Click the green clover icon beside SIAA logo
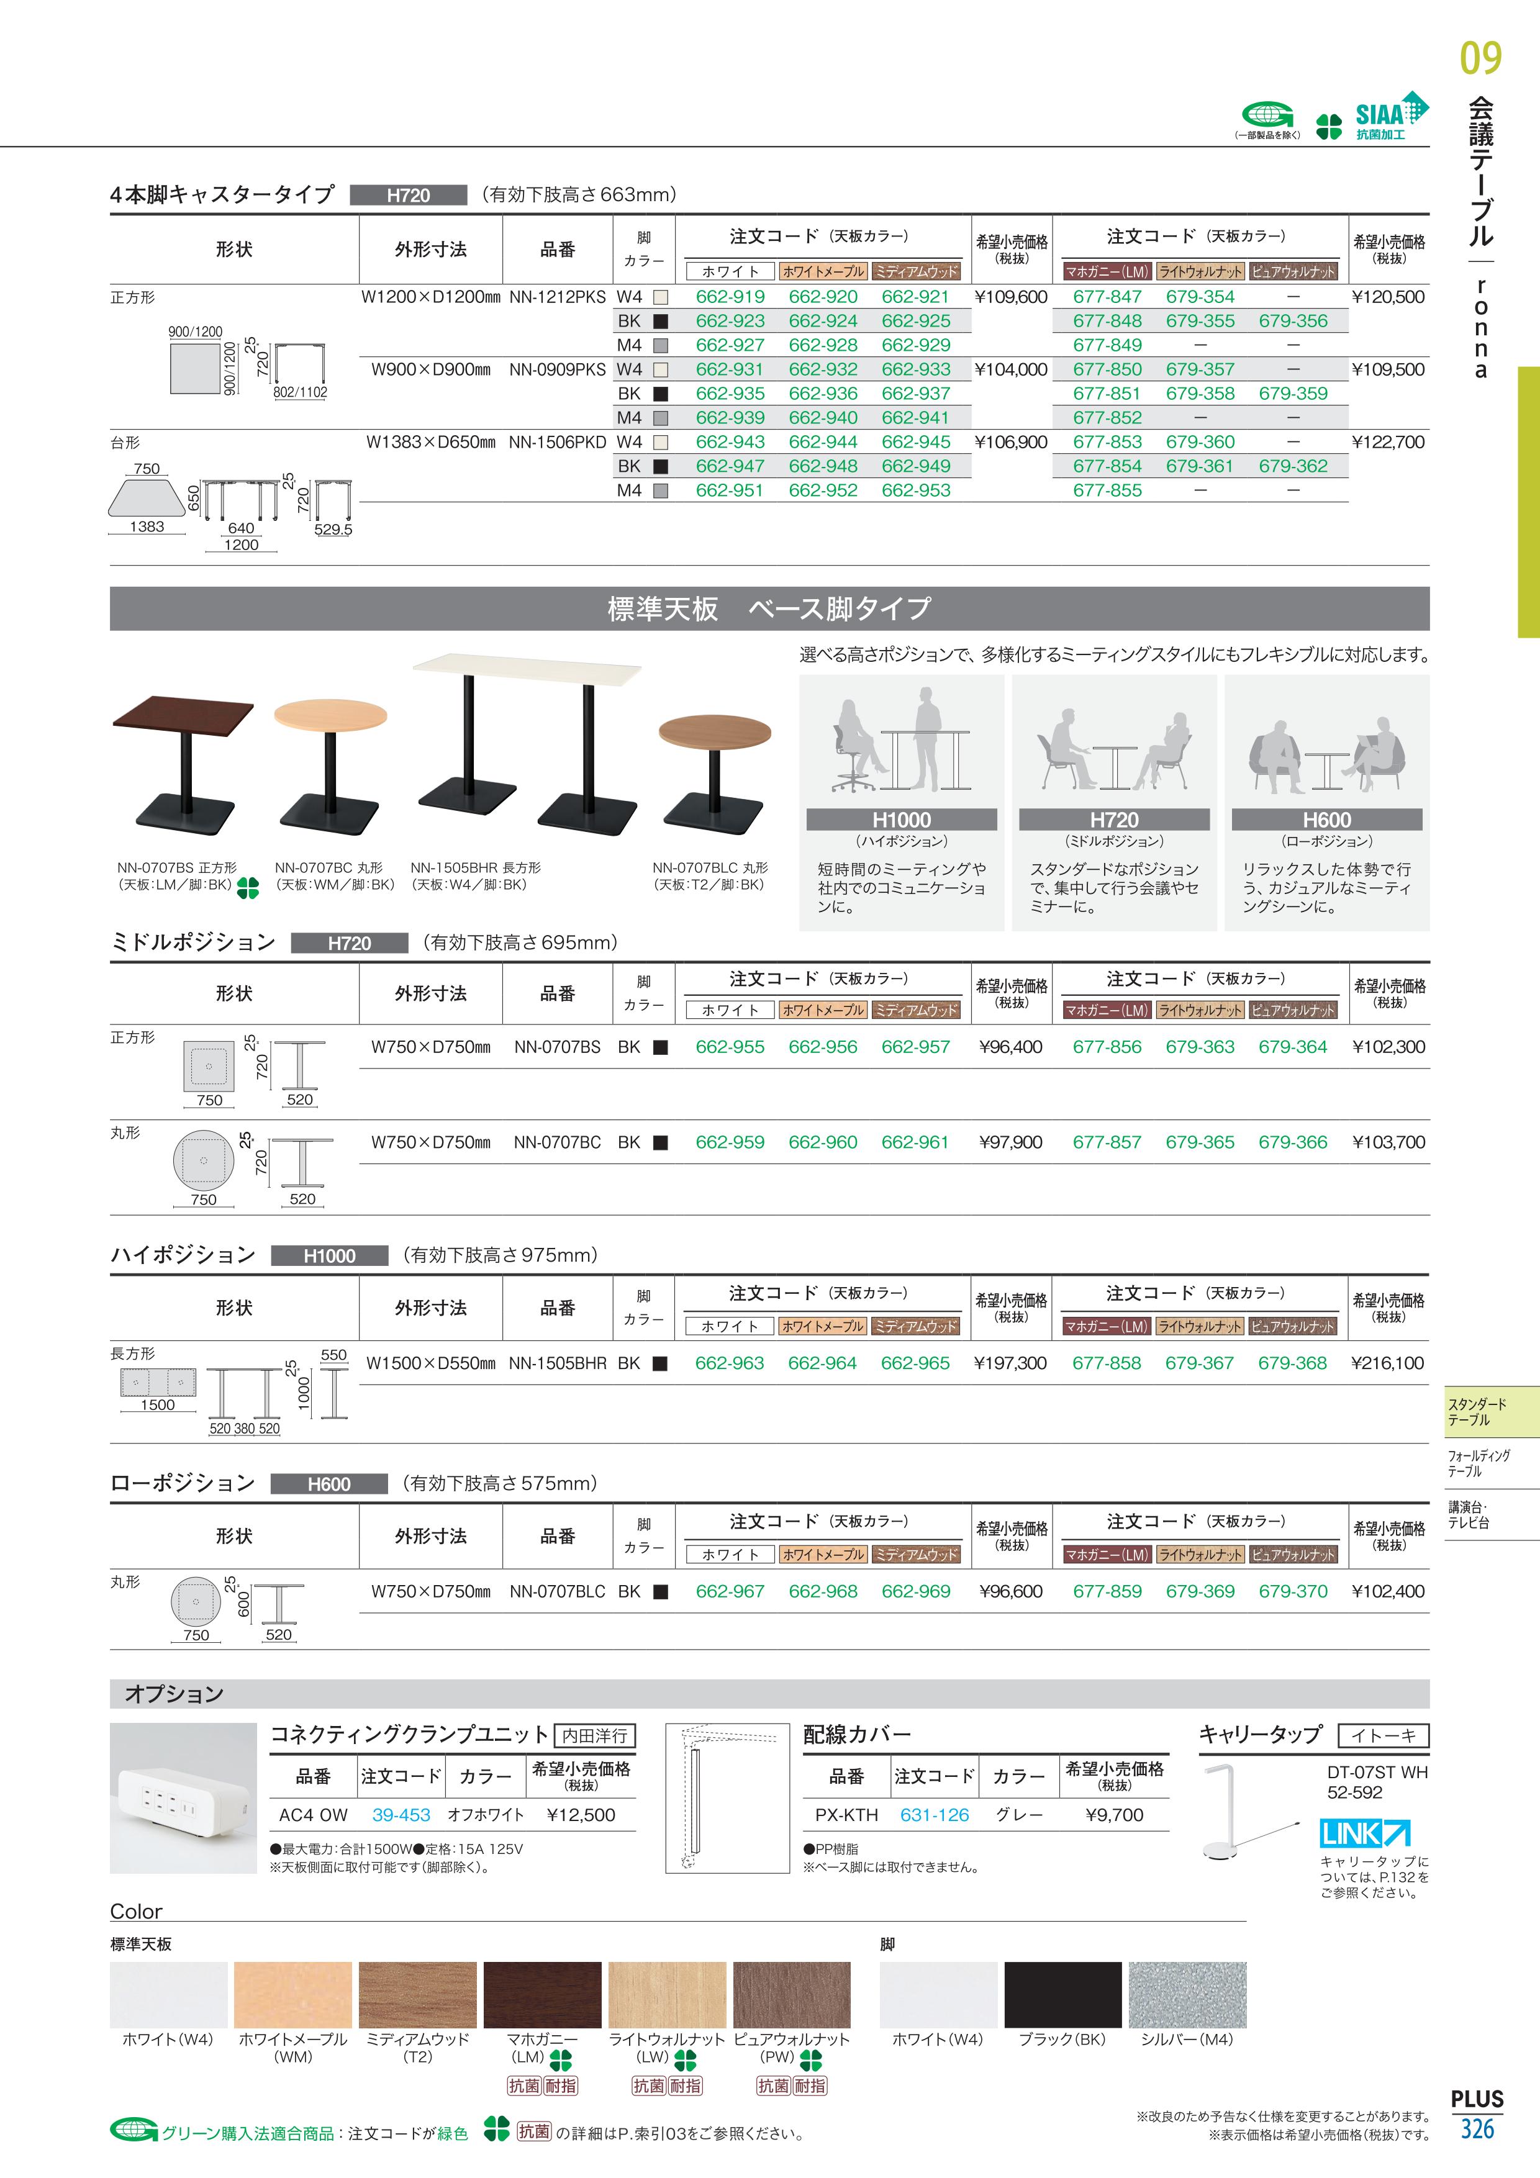 coord(1328,126)
